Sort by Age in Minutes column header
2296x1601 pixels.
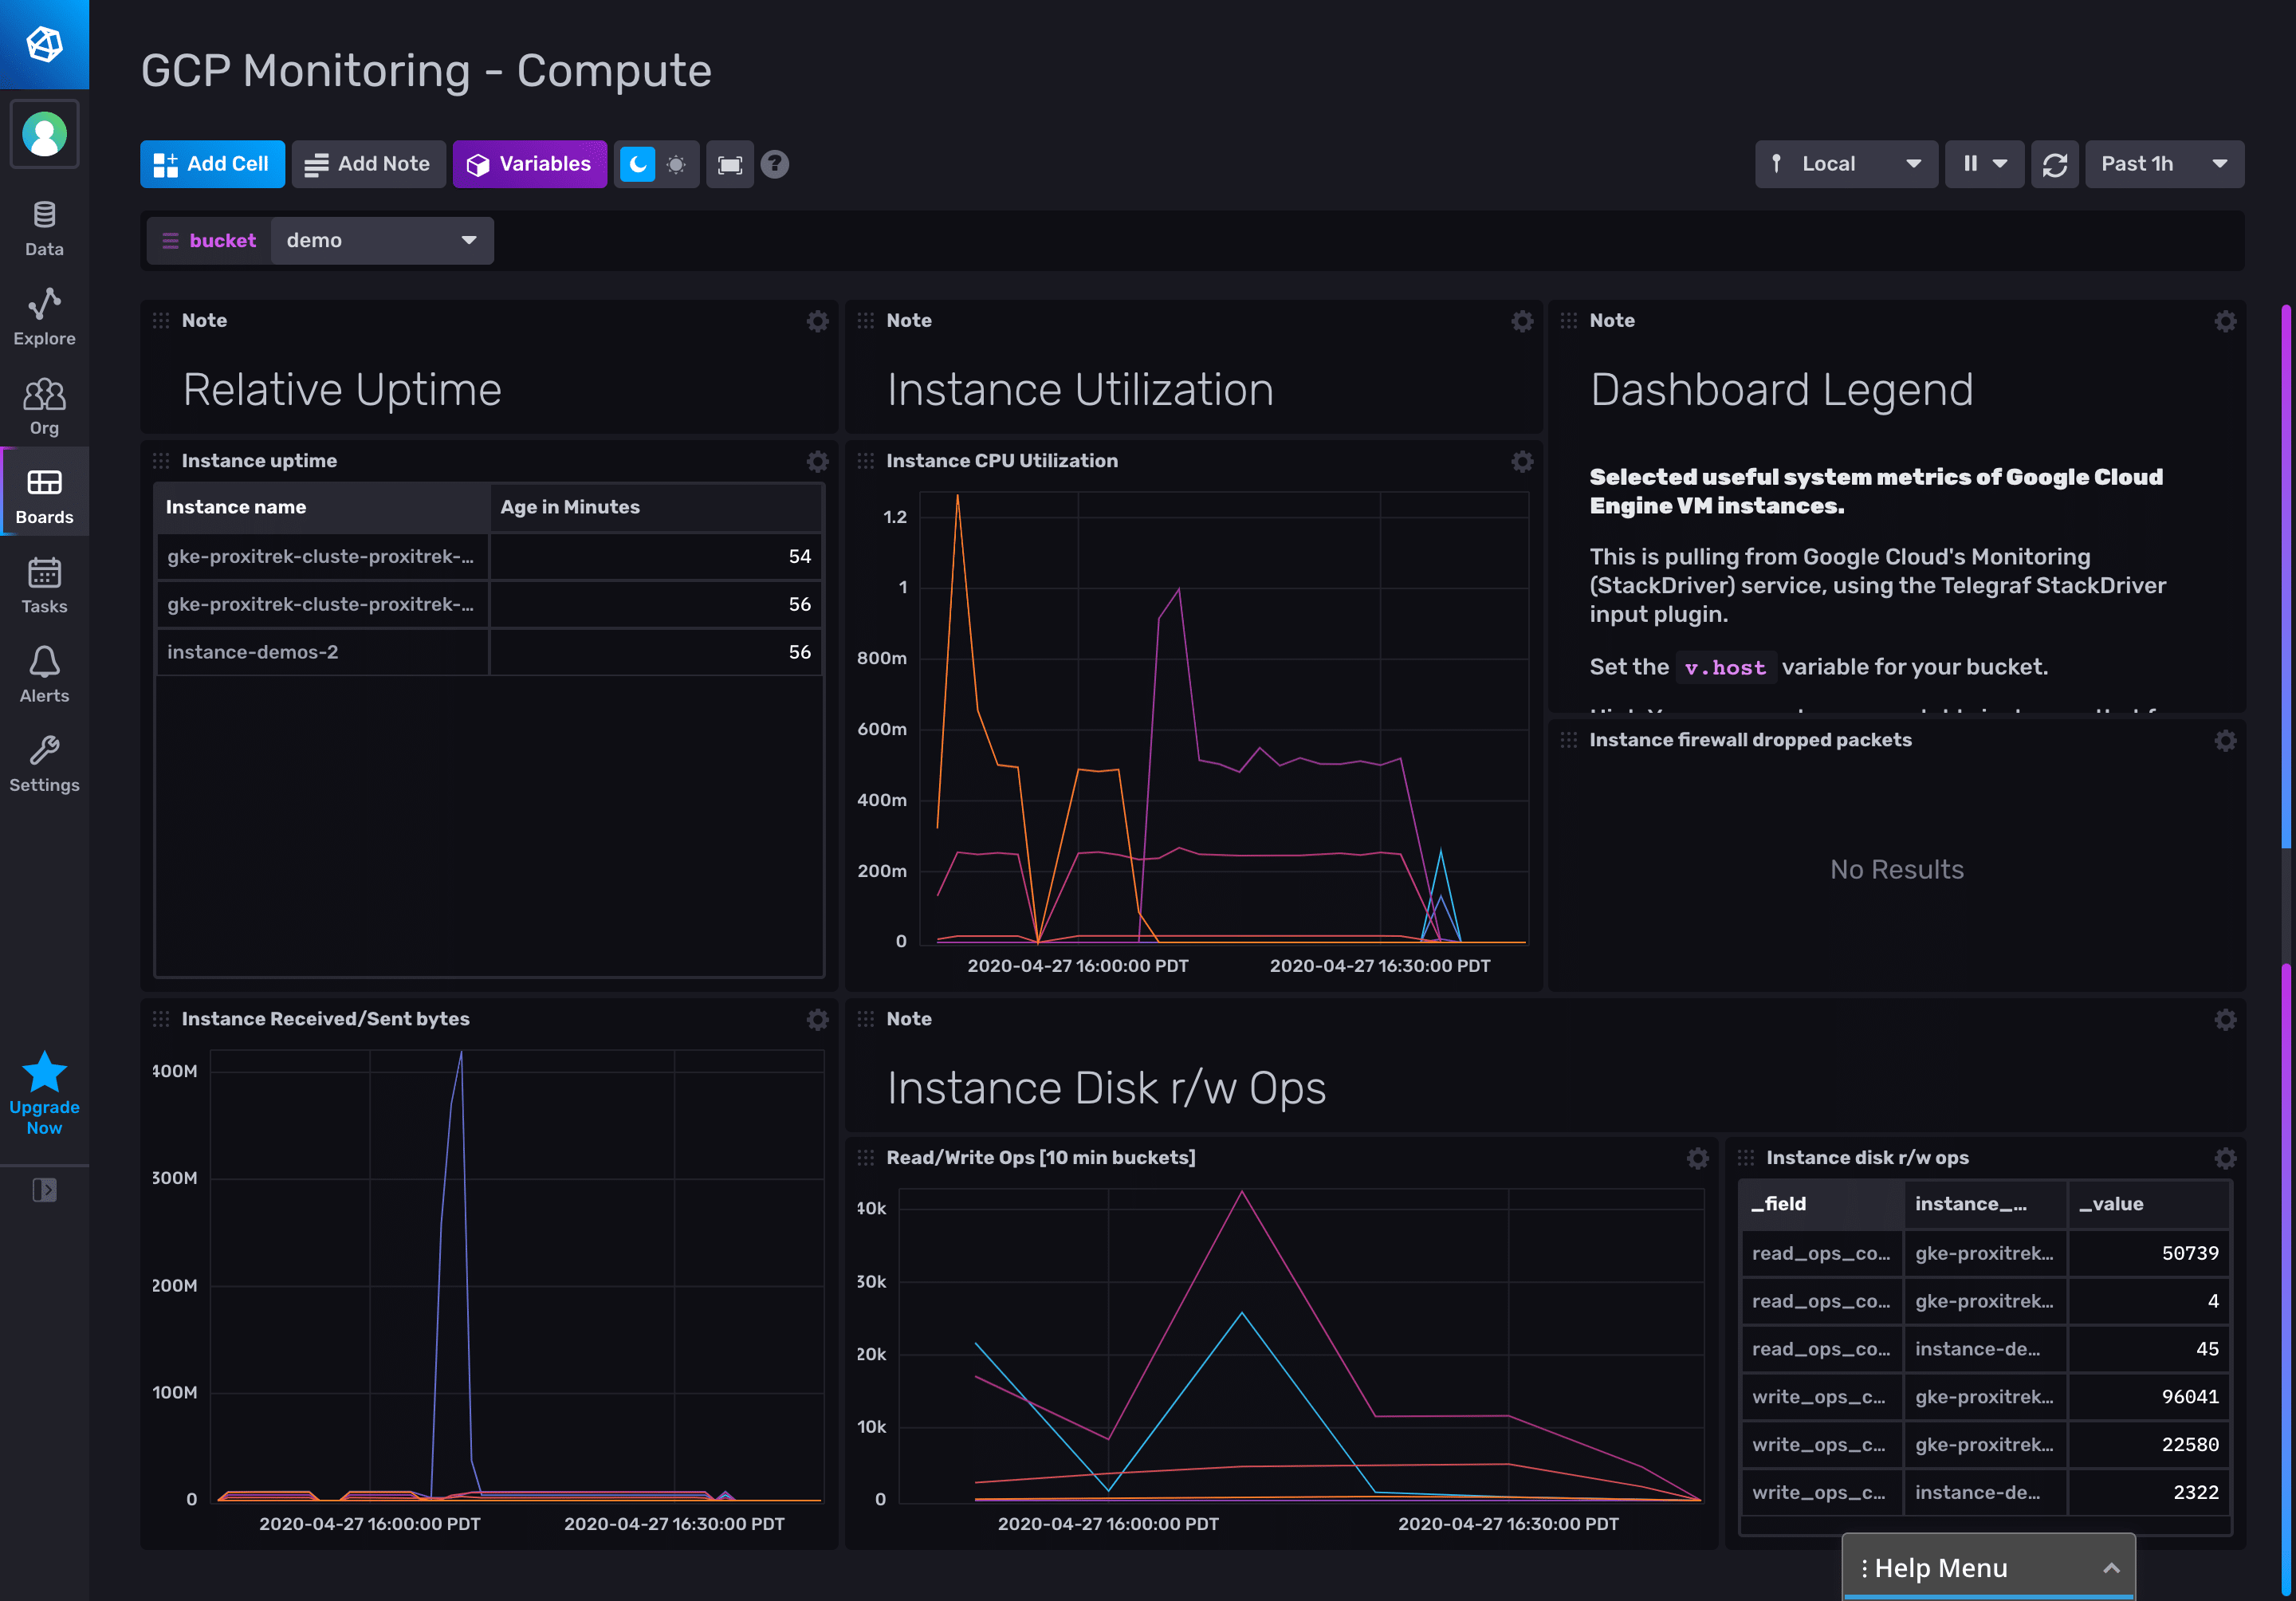click(x=657, y=507)
